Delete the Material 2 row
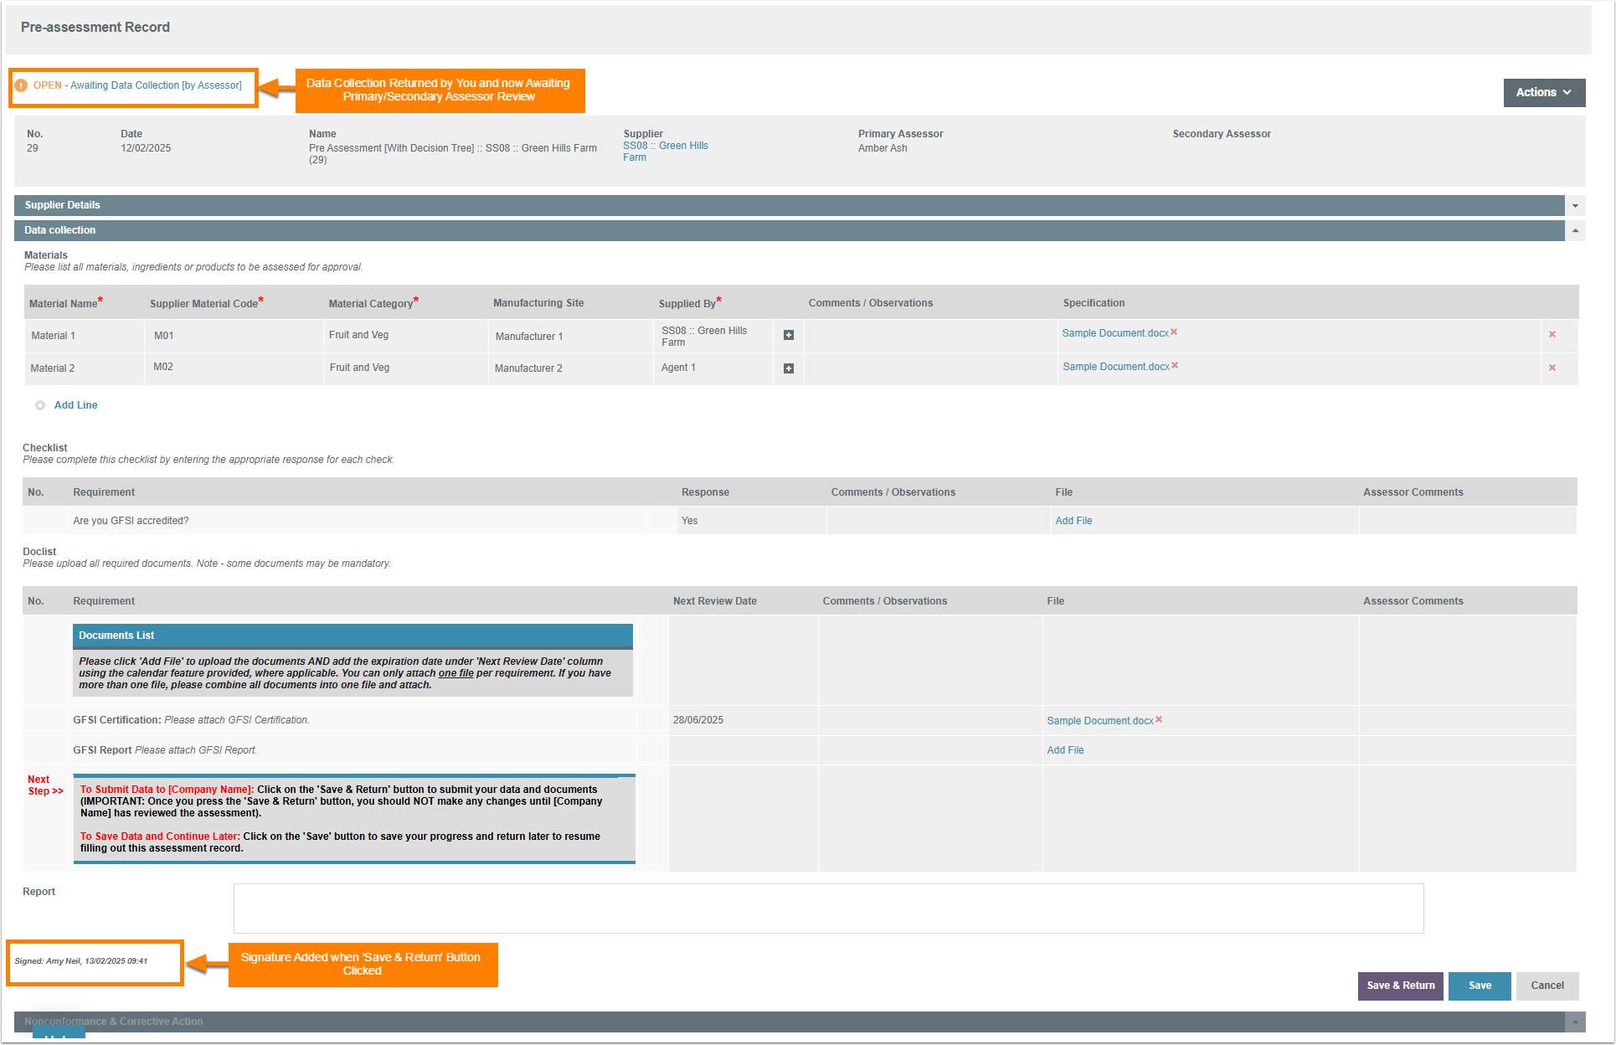1616x1045 pixels. click(1552, 368)
